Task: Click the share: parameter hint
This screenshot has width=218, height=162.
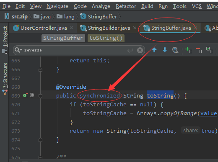Action: 191,131
